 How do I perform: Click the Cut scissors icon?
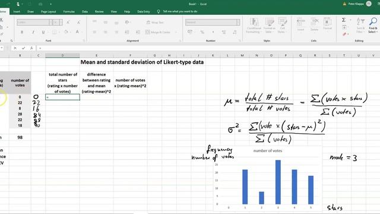[1, 20]
